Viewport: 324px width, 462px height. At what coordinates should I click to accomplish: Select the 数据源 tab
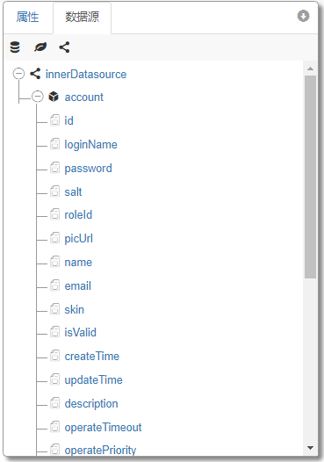[83, 17]
